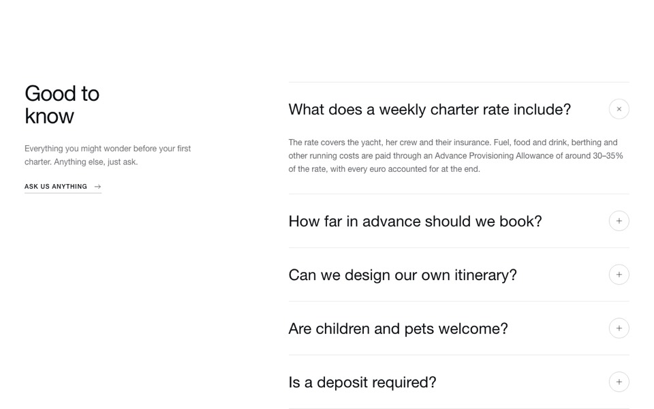The width and height of the screenshot is (654, 409).
Task: Collapse the weekly charter rate answer with the X icon
Action: point(619,109)
